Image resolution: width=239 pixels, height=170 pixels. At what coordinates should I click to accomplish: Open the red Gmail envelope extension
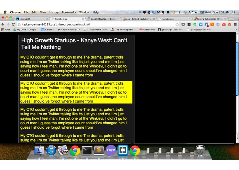224,24
